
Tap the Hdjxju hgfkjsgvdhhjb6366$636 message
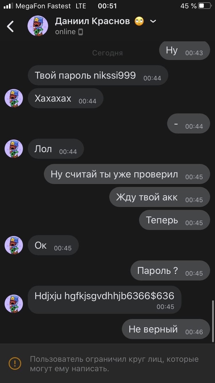point(104,300)
